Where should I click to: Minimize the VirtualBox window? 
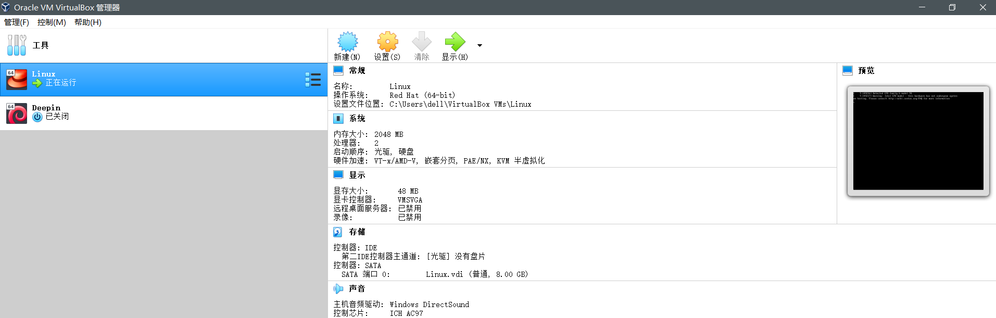[922, 7]
